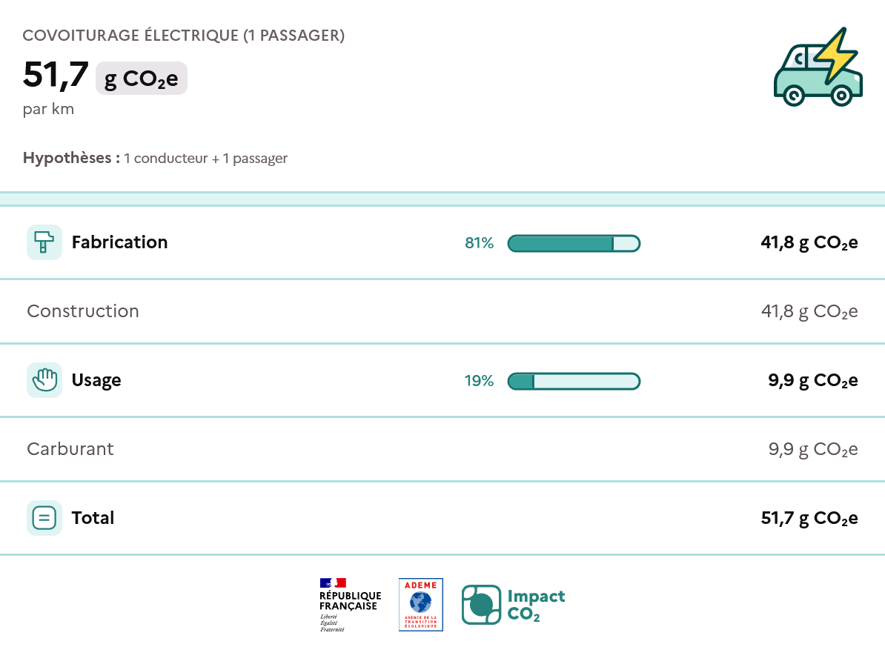Click the electric car icon
885x667 pixels.
(818, 68)
